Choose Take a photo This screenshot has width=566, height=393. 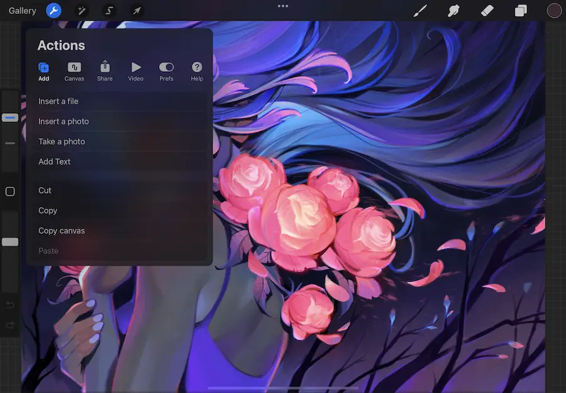[119, 142]
